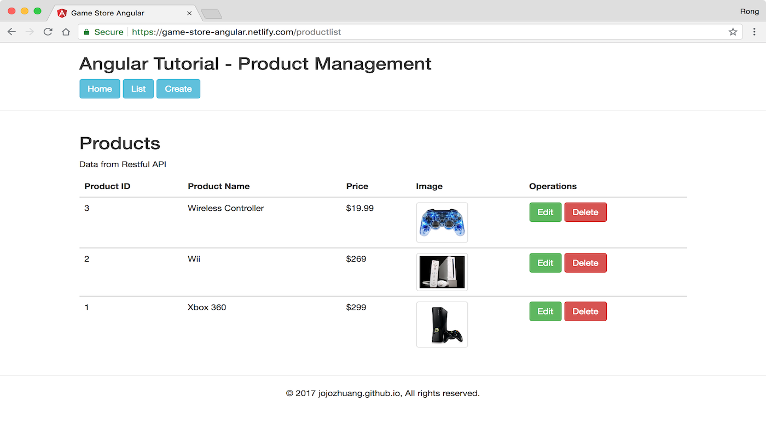Edit the Xbox 360 product
The height and width of the screenshot is (437, 766).
(x=546, y=311)
